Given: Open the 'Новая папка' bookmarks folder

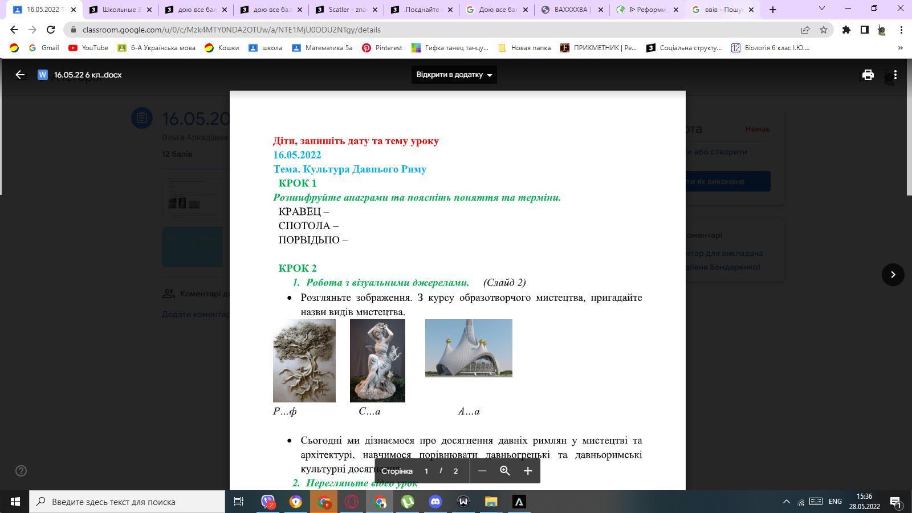Looking at the screenshot, I should tap(524, 48).
